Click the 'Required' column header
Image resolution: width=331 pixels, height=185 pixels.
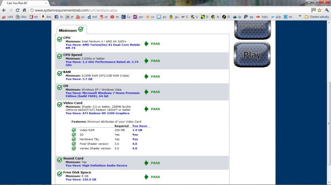coord(122,126)
